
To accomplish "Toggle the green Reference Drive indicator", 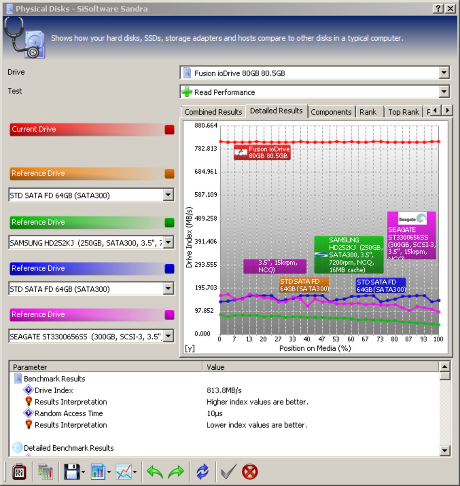I will tap(169, 223).
